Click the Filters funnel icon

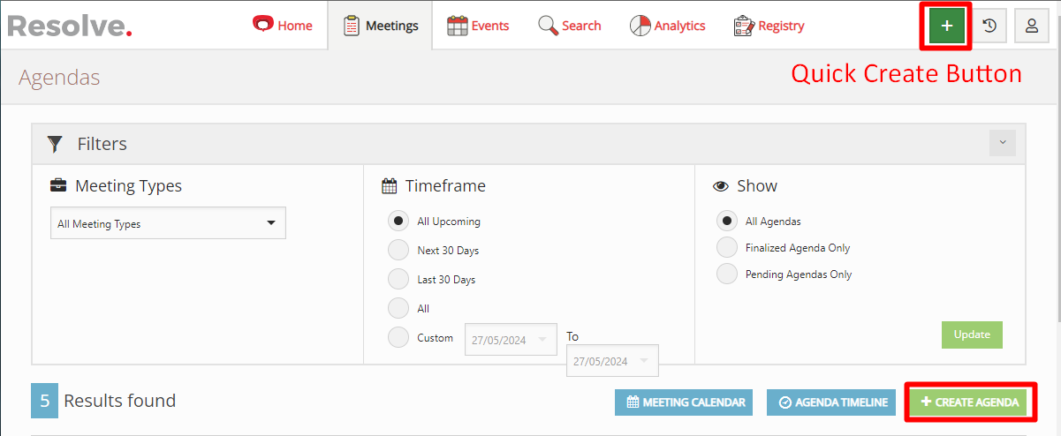(55, 144)
